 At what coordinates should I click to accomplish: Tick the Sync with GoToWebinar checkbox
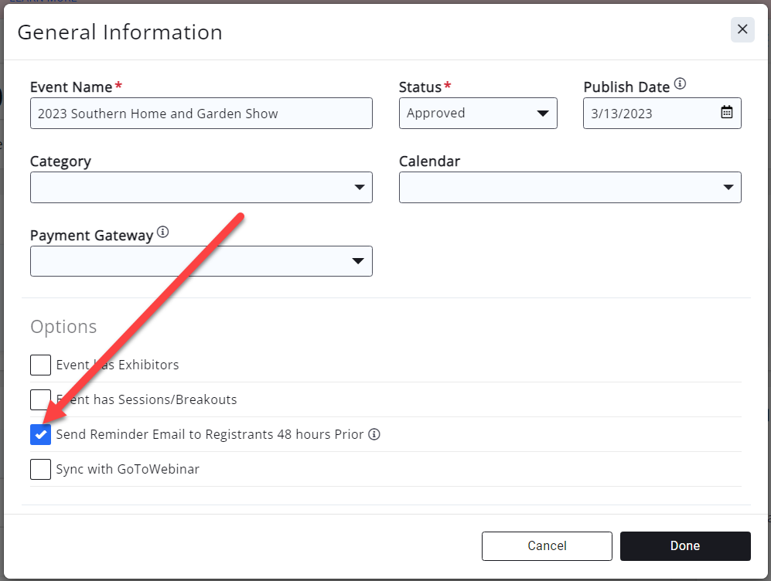click(40, 469)
